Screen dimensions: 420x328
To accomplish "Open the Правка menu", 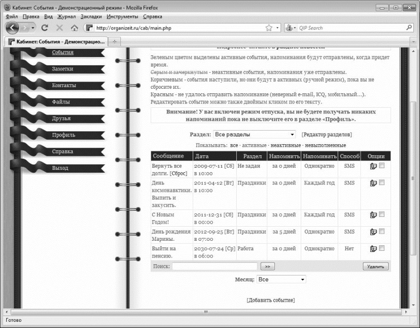I will click(31, 17).
